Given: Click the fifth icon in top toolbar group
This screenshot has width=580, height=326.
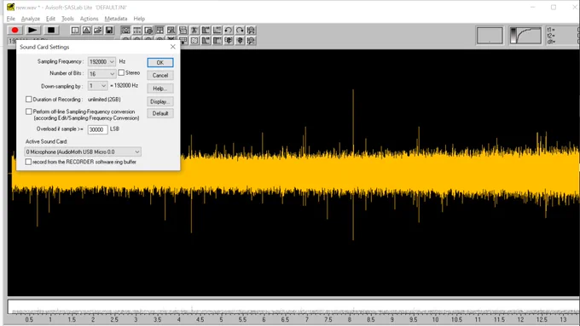Looking at the screenshot, I should (171, 31).
